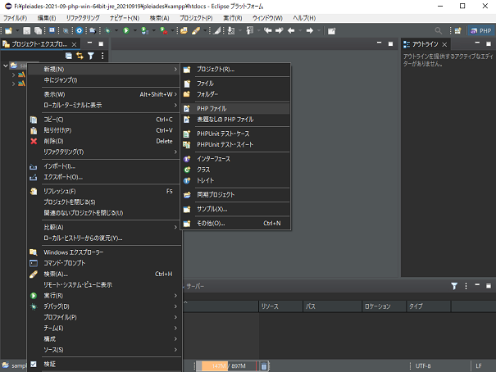496x372 pixels.
Task: Click インポート(I)... in context menu
Action: point(104,166)
